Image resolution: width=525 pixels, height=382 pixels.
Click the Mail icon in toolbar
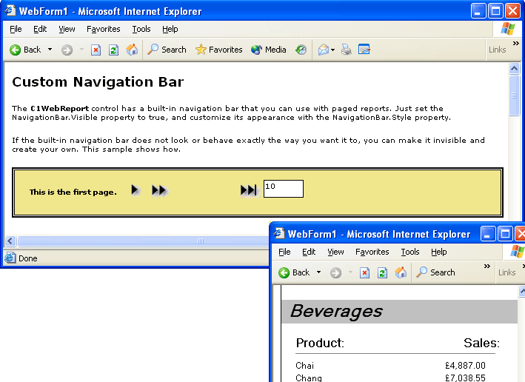(x=324, y=50)
